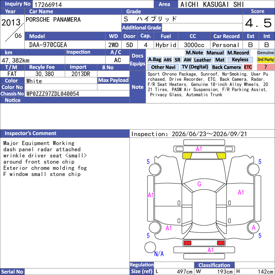Select the Manual docs badge
Image resolution: width=275 pixels, height=275 pixels.
[x=215, y=53]
